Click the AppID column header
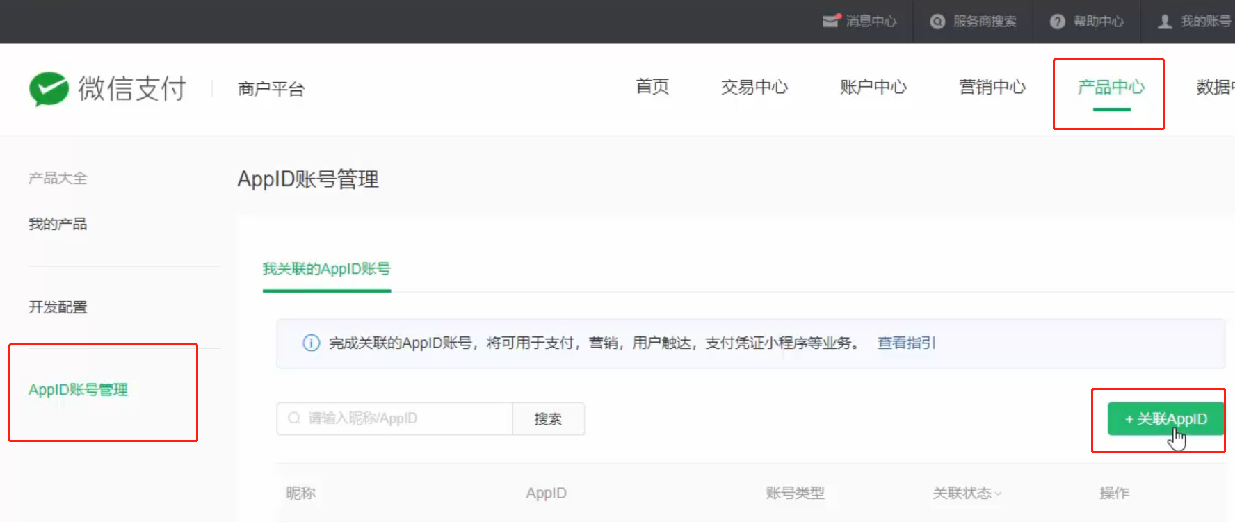The height and width of the screenshot is (522, 1235). [546, 493]
